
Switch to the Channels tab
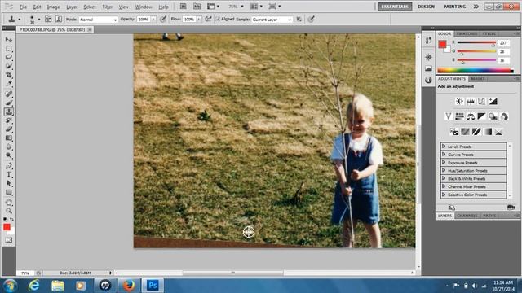tap(467, 216)
